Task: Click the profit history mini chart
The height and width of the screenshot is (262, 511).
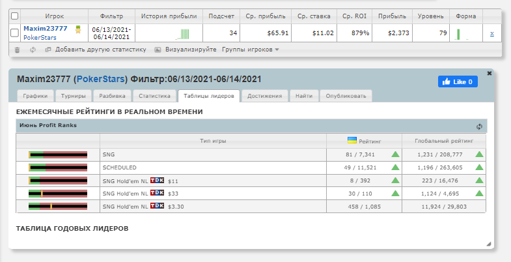Action: click(x=182, y=34)
